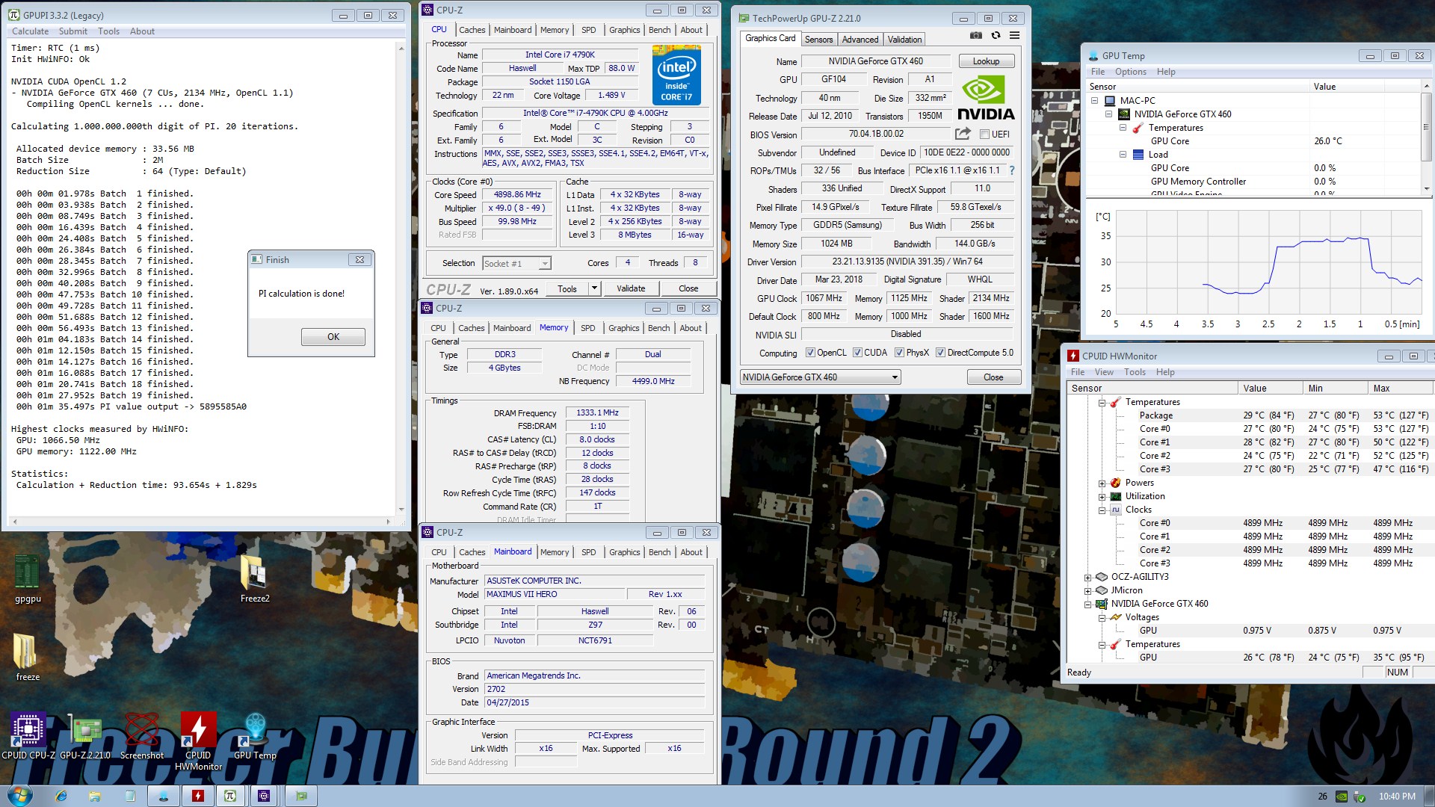The image size is (1435, 807).
Task: Click the Notepad taskbar icon
Action: click(x=129, y=796)
